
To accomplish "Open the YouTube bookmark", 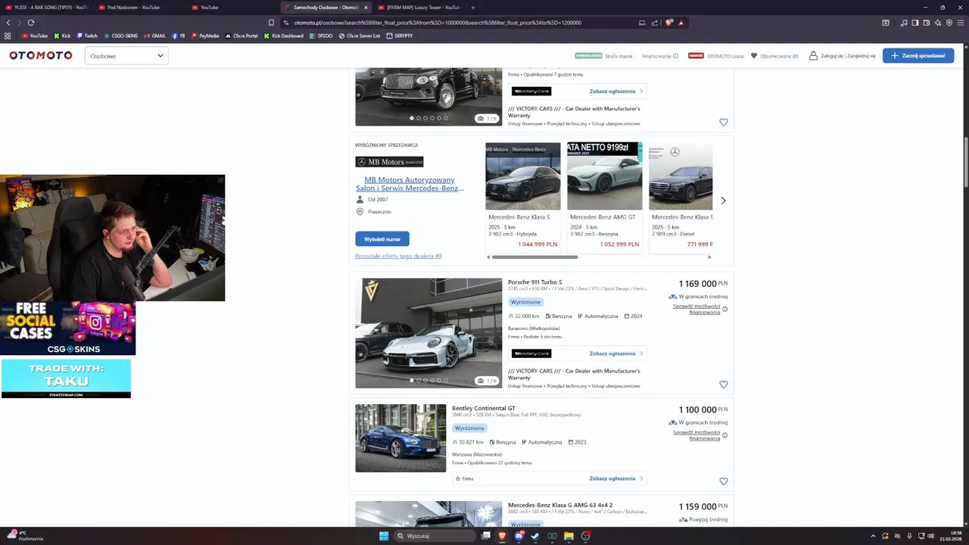I will tap(34, 36).
